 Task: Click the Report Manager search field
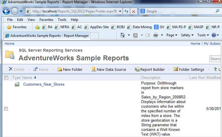[215, 59]
